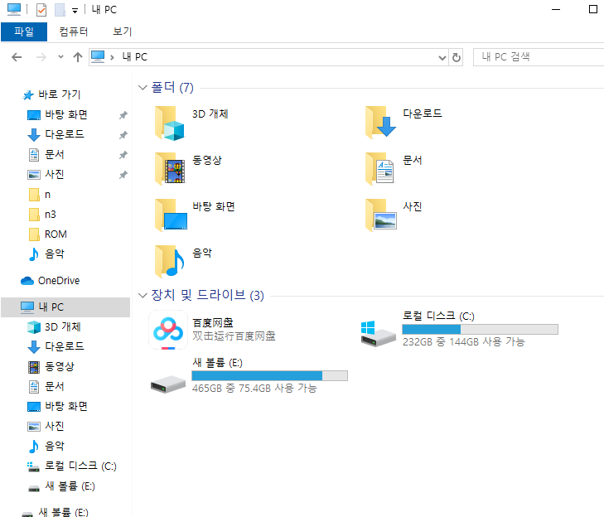The height and width of the screenshot is (517, 604).
Task: Click 내 PC breadcrumb in address bar
Action: point(135,57)
